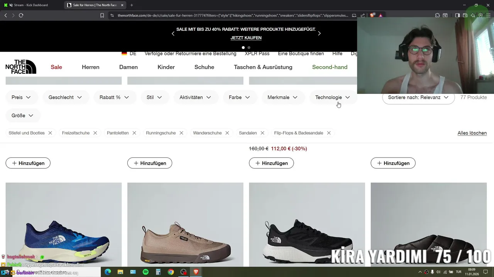Open the XPLR Pass link

[x=257, y=53]
